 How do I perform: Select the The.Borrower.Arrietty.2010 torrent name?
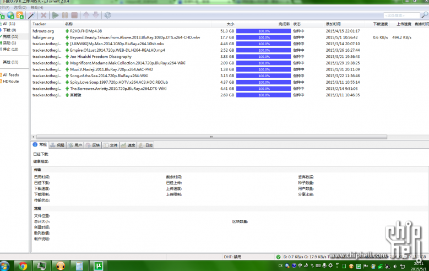tap(118, 89)
